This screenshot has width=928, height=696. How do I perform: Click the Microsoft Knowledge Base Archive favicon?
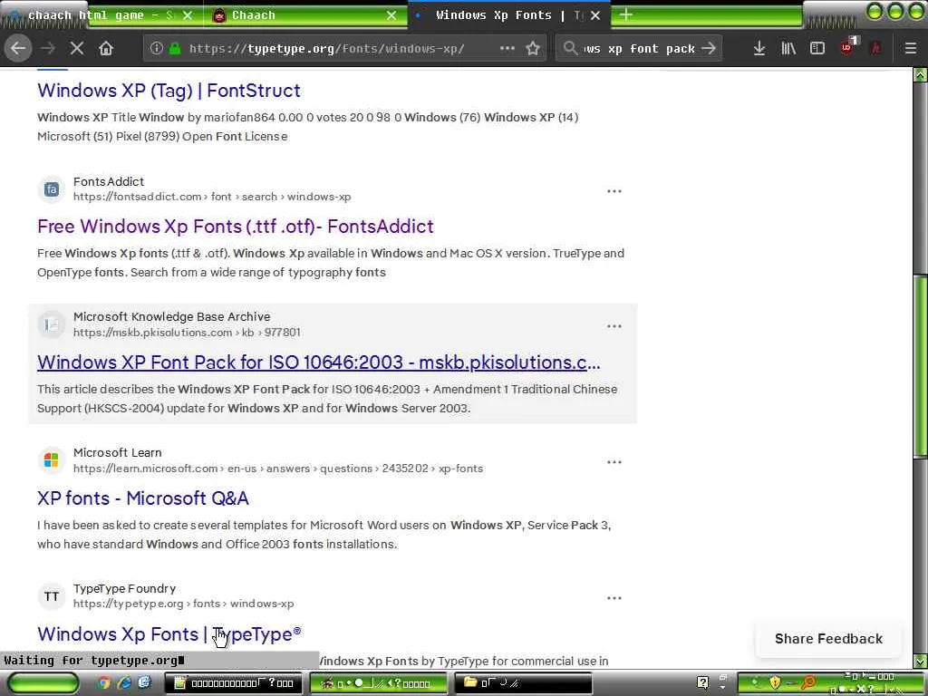click(x=52, y=324)
